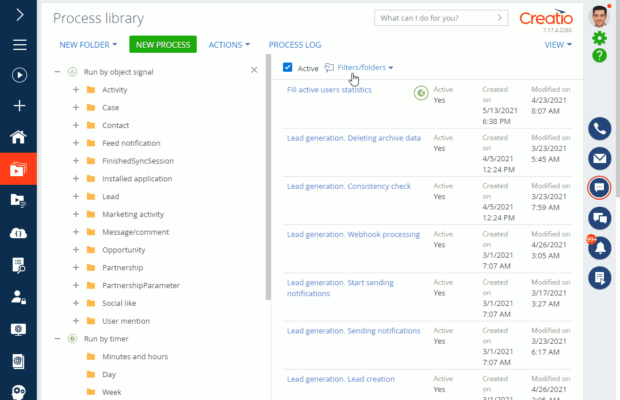620x400 pixels.
Task: Open Lead generation. Webhook processing
Action: pos(353,234)
